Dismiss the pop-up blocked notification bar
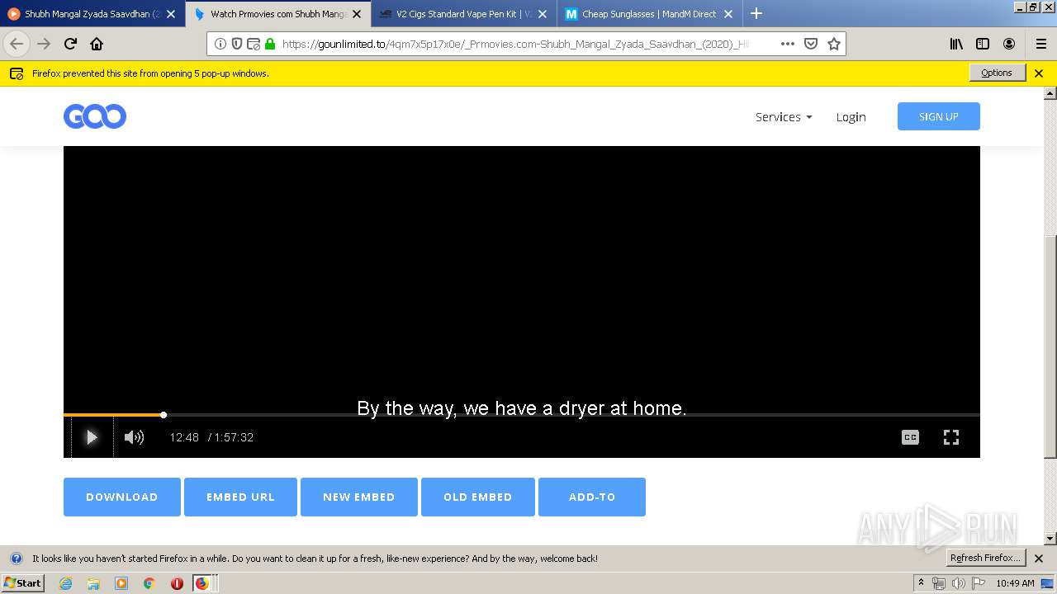 point(1039,73)
